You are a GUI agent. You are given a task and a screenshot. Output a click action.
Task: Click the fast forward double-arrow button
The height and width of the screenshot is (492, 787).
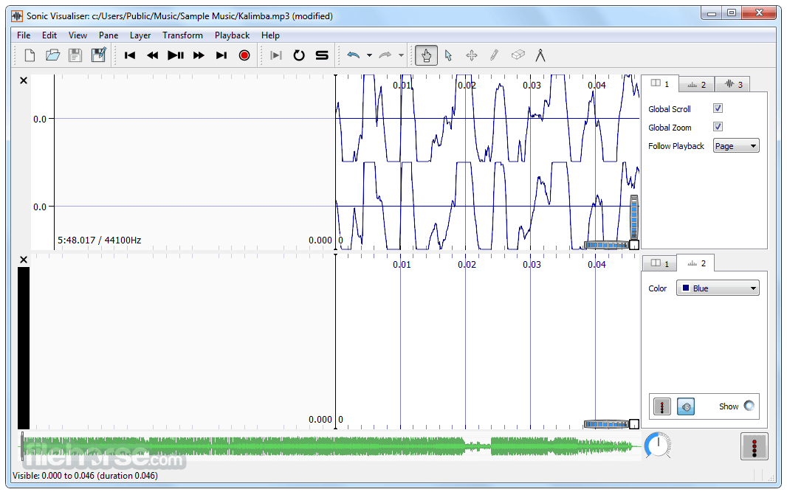coord(199,55)
